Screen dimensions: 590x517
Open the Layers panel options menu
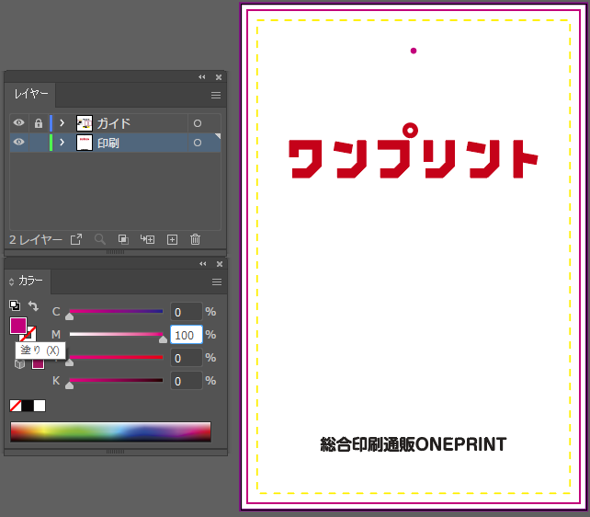coord(217,95)
